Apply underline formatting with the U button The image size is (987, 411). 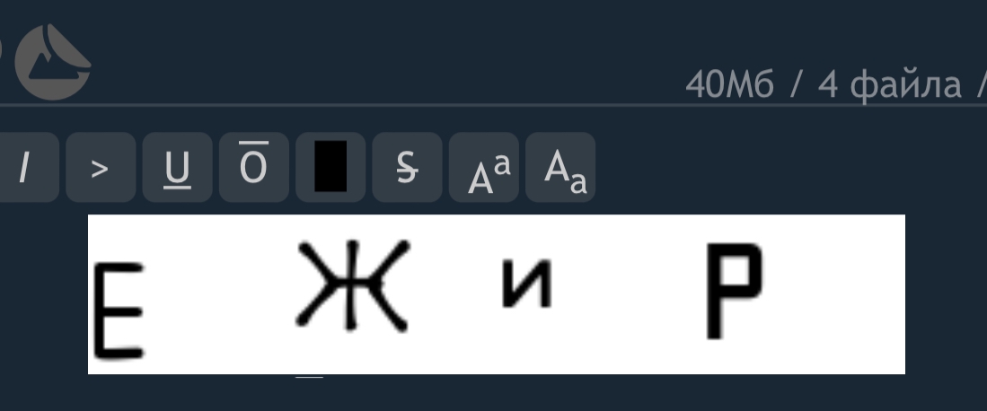tap(178, 168)
